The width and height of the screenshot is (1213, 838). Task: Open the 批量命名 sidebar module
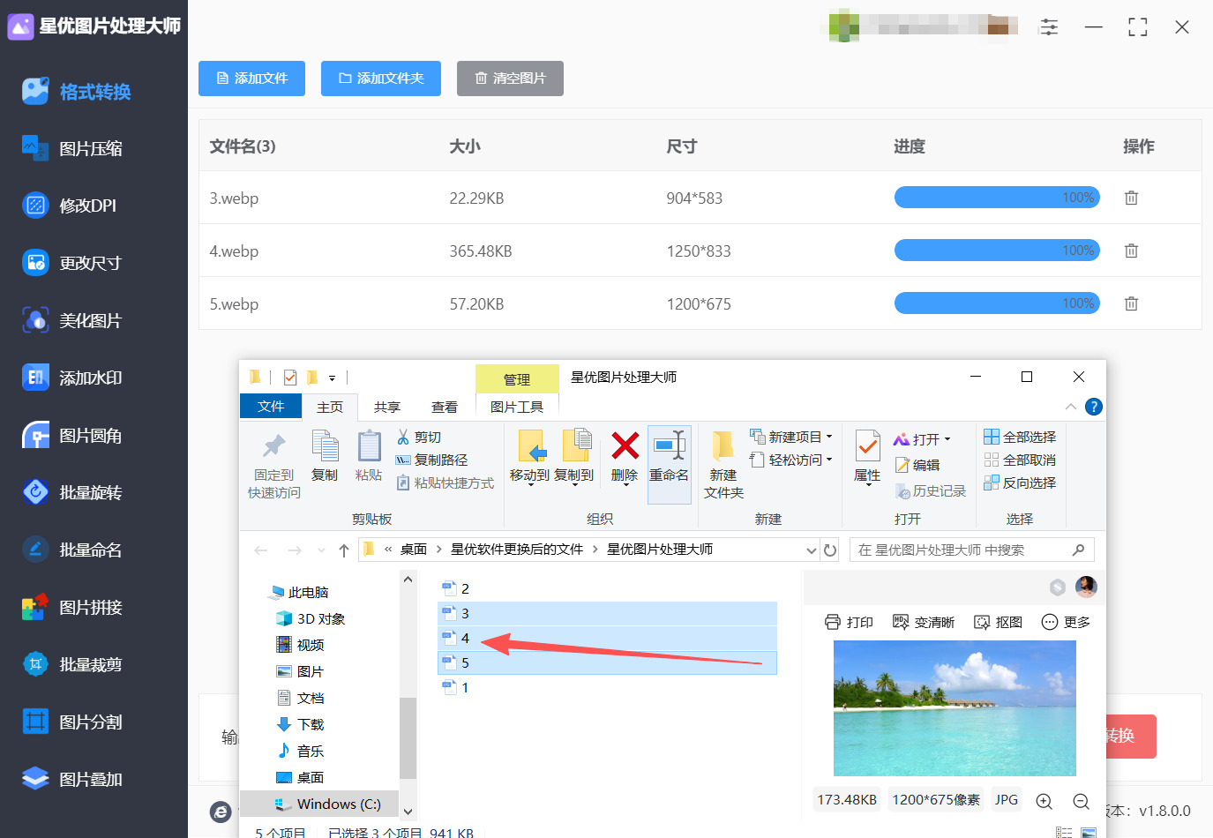[x=73, y=550]
